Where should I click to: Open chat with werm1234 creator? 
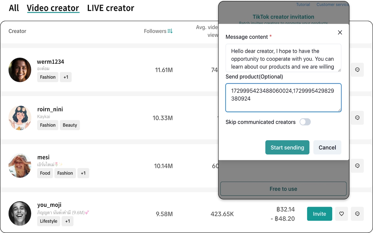coord(357,70)
